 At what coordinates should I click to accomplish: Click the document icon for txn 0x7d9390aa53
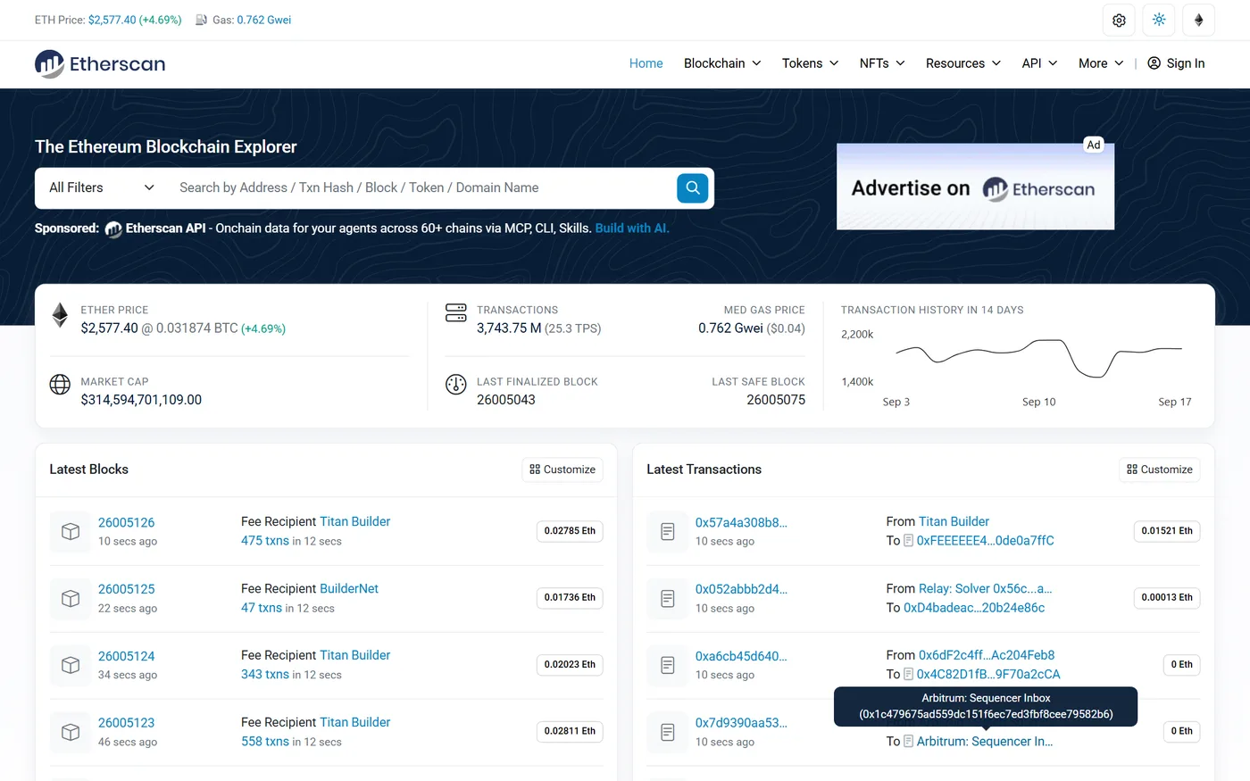coord(667,732)
